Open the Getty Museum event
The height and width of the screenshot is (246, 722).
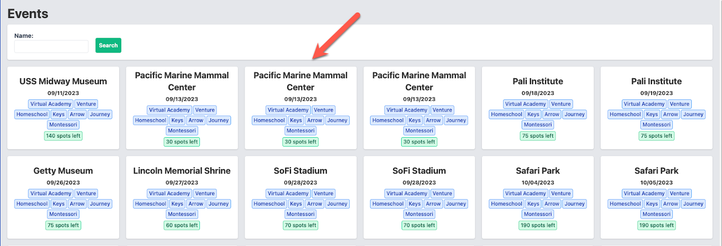(x=63, y=171)
